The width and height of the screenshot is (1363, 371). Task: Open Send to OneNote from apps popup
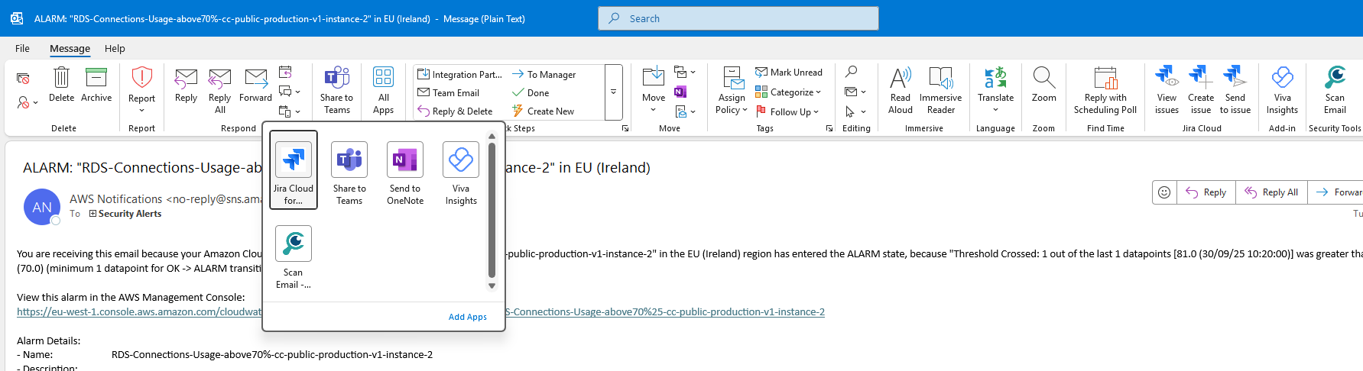[x=404, y=173]
